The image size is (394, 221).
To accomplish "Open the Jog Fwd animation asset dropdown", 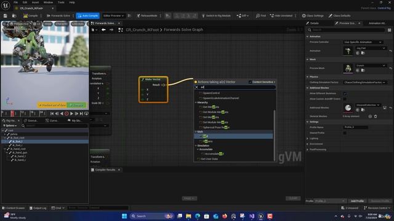I will tap(371, 48).
